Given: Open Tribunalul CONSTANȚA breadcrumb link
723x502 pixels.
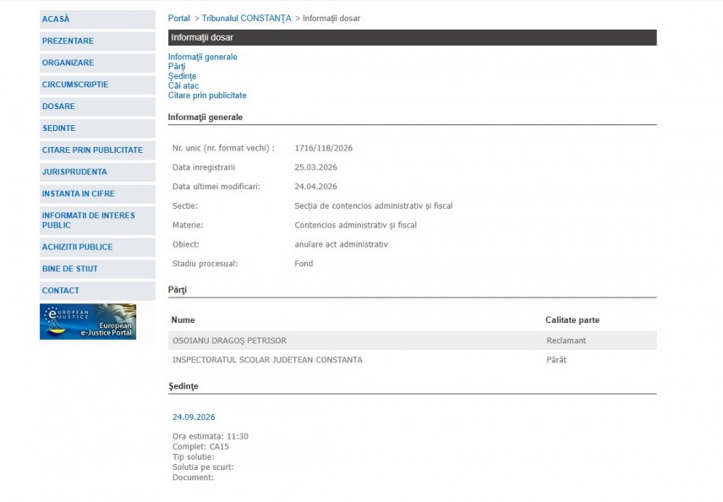Looking at the screenshot, I should pos(246,19).
